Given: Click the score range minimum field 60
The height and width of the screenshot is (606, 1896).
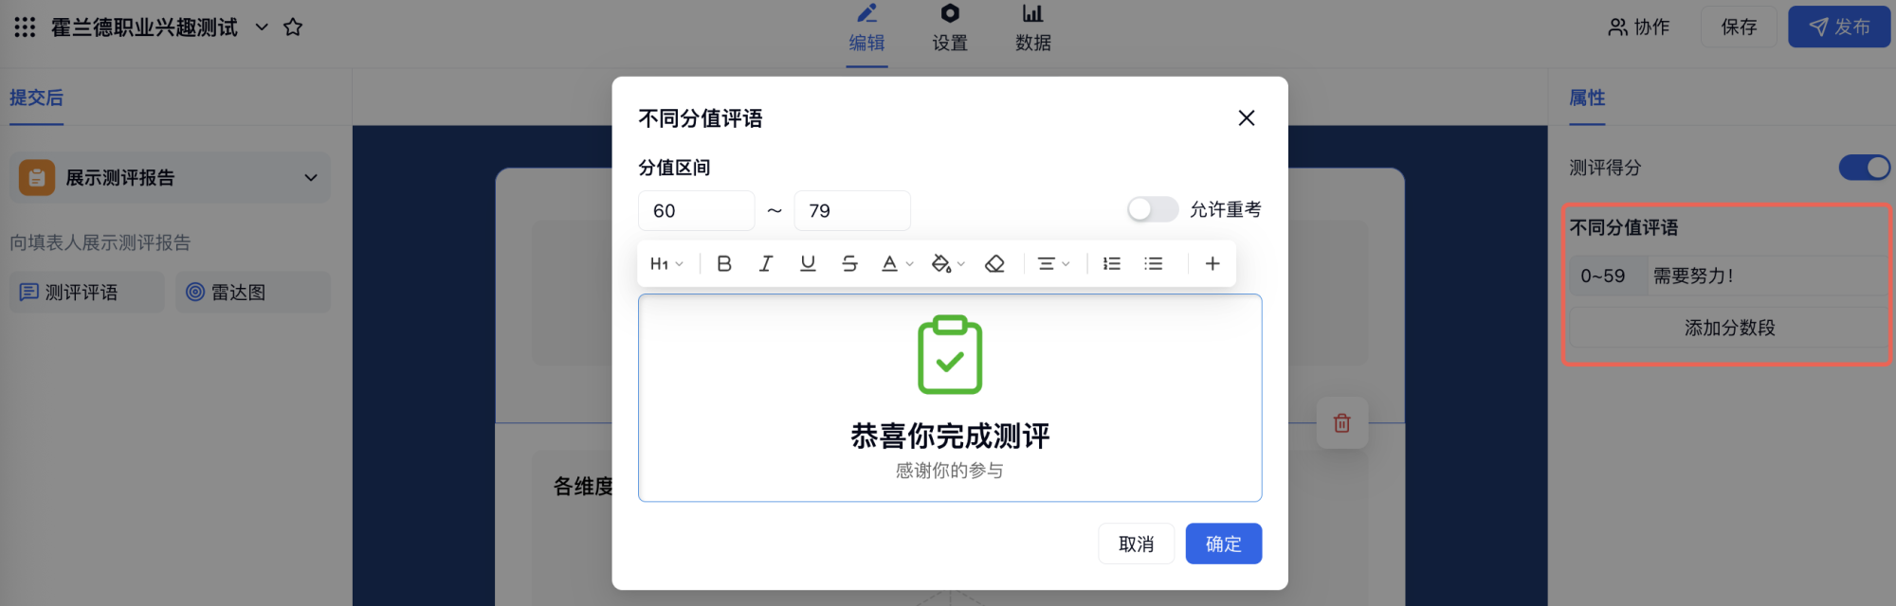Looking at the screenshot, I should tap(696, 211).
